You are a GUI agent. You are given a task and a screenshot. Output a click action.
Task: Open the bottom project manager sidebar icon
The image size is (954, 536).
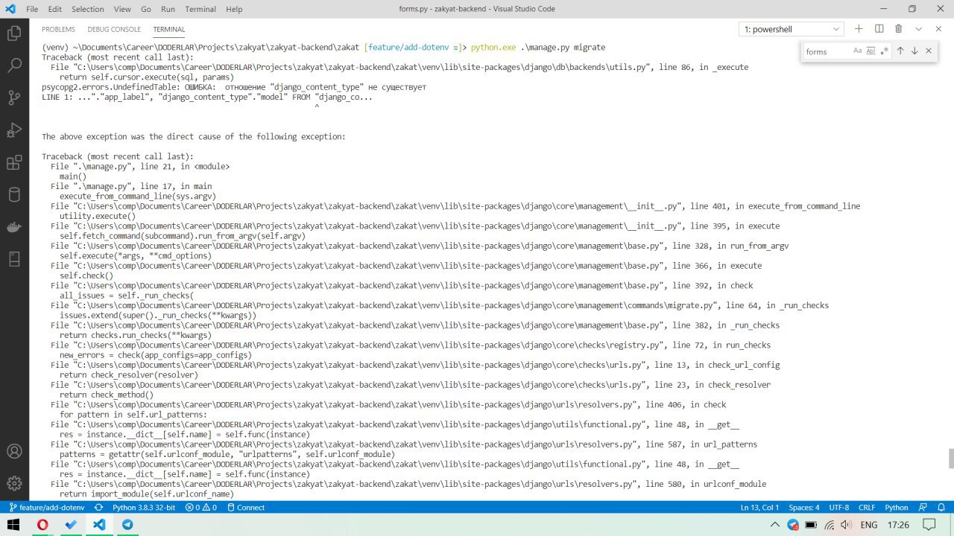pos(13,259)
